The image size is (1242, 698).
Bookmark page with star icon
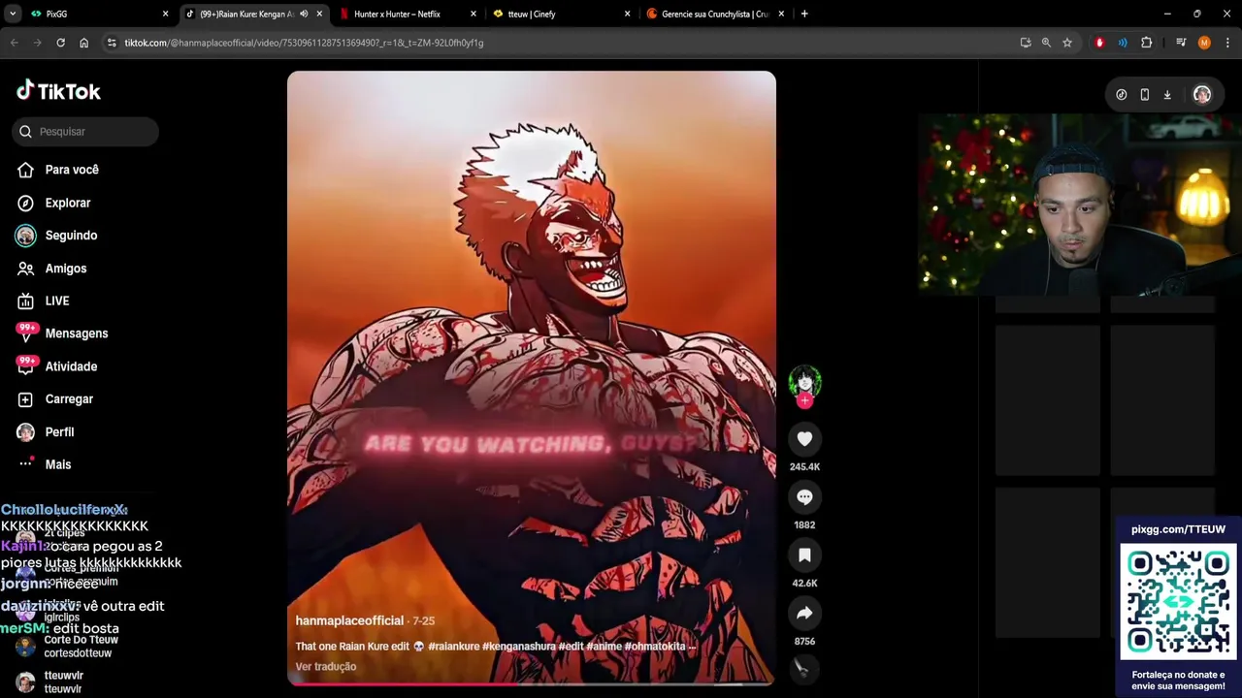[x=1067, y=43]
